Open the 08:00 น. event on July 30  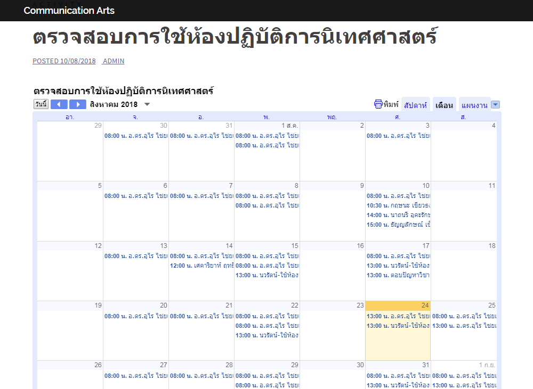pos(136,136)
